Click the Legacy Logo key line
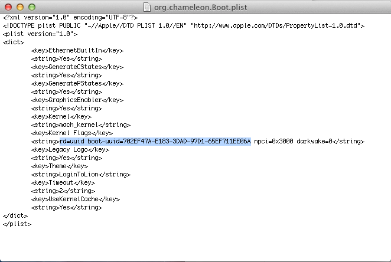Screen dimensions: 391x262 click(70, 149)
